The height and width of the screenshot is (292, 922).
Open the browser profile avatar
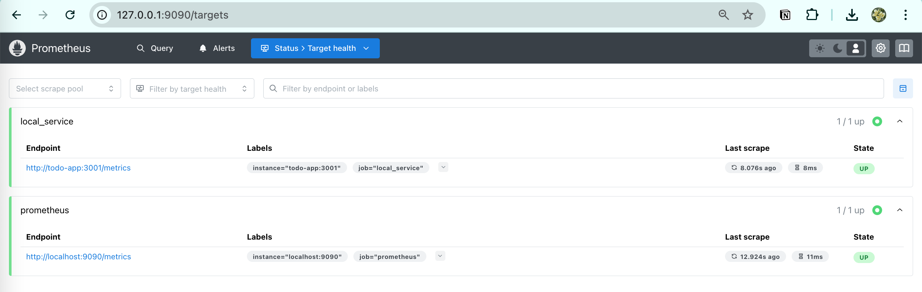tap(879, 15)
